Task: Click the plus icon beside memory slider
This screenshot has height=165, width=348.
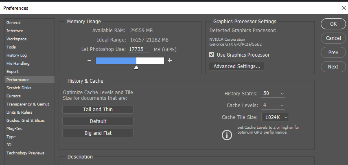Action: pos(170,61)
